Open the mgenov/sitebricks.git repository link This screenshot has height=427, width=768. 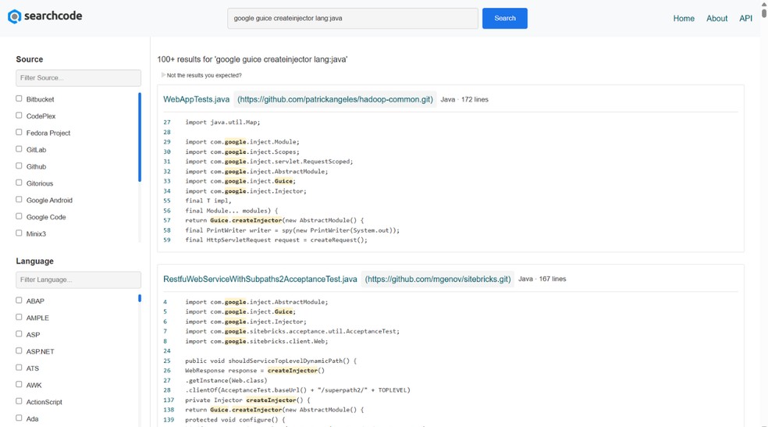pos(438,279)
